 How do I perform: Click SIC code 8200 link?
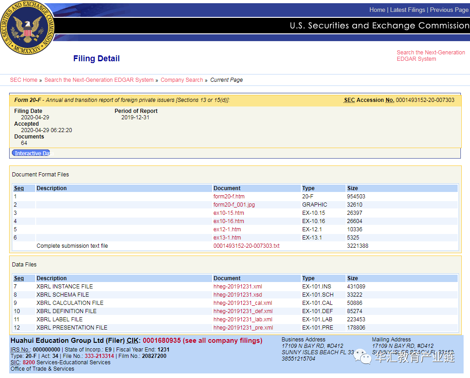(29, 362)
